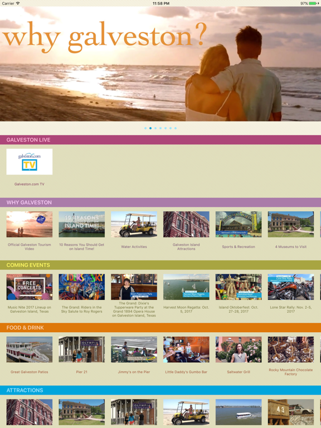Select the fifth carousel page dot
Viewport: 321px width, 428px height.
(166, 128)
